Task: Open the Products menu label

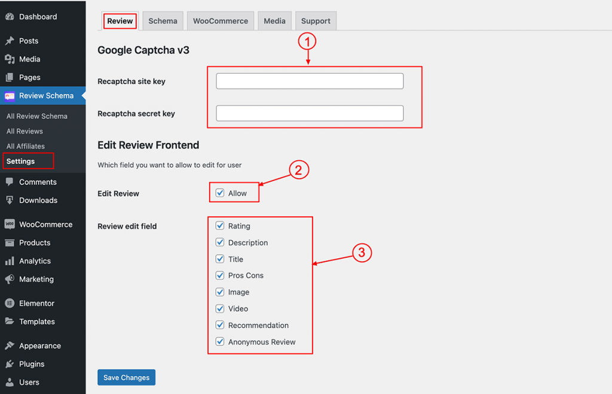Action: pos(35,243)
